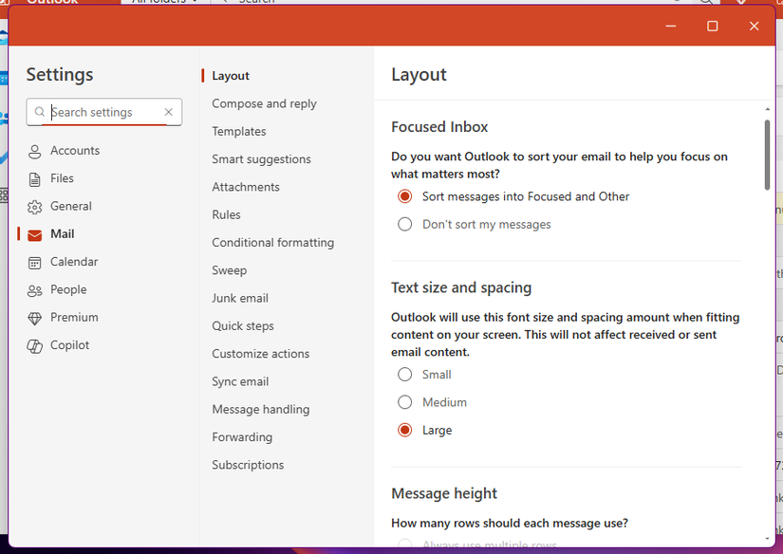Click the Settings title text

click(60, 74)
